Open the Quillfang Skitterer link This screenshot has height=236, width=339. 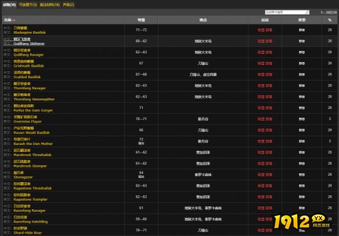click(29, 43)
